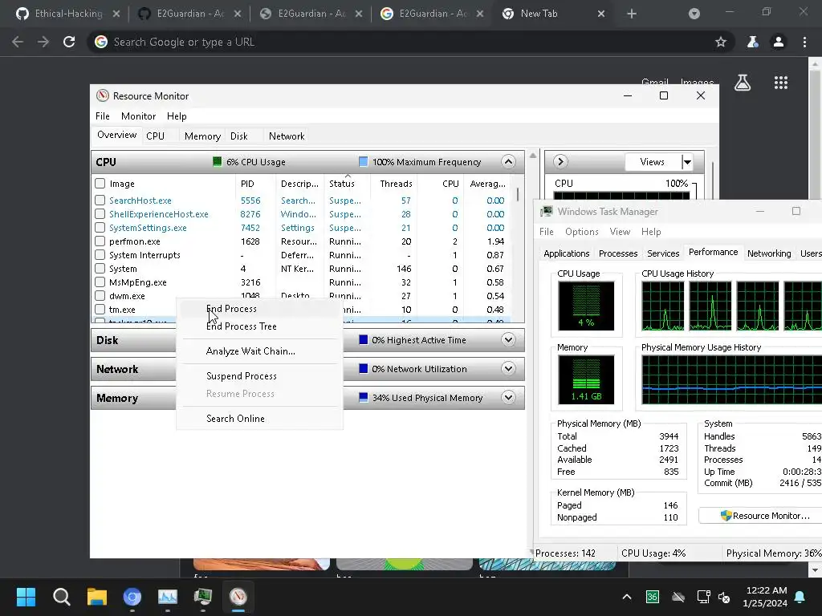
Task: Go forward in Chrome
Action: (x=43, y=42)
